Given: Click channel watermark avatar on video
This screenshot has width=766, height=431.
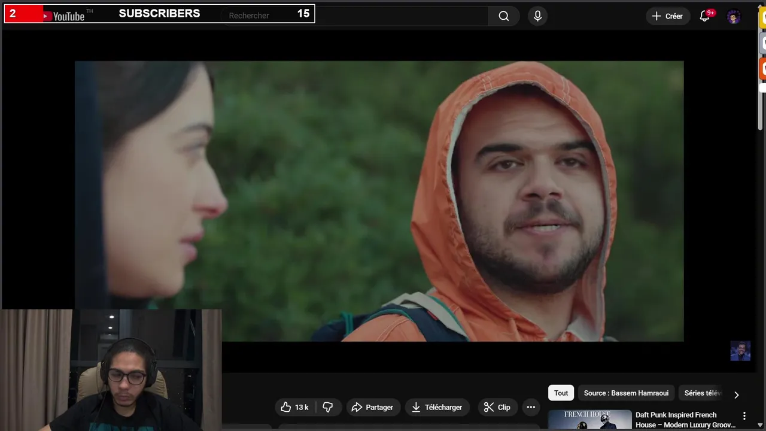Looking at the screenshot, I should tap(740, 351).
